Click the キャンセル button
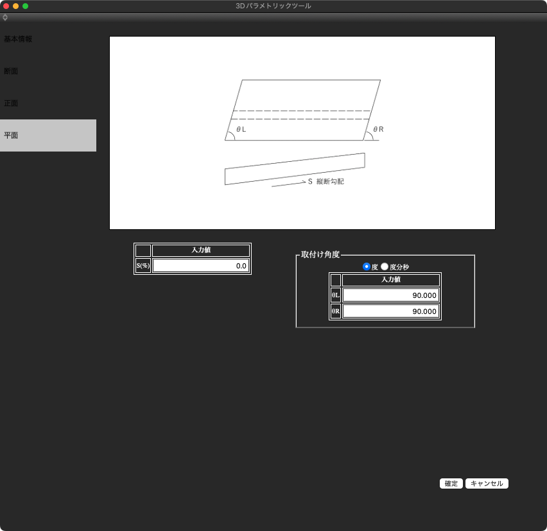The width and height of the screenshot is (547, 531). [x=487, y=483]
